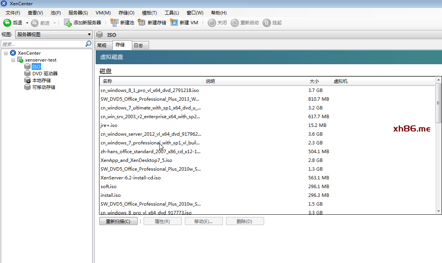This screenshot has height=263, width=442.
Task: Collapse the xenserver-test tree node
Action: (13, 60)
